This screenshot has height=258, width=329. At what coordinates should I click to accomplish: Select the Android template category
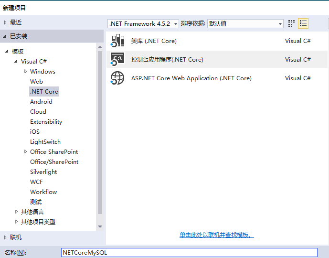(41, 102)
